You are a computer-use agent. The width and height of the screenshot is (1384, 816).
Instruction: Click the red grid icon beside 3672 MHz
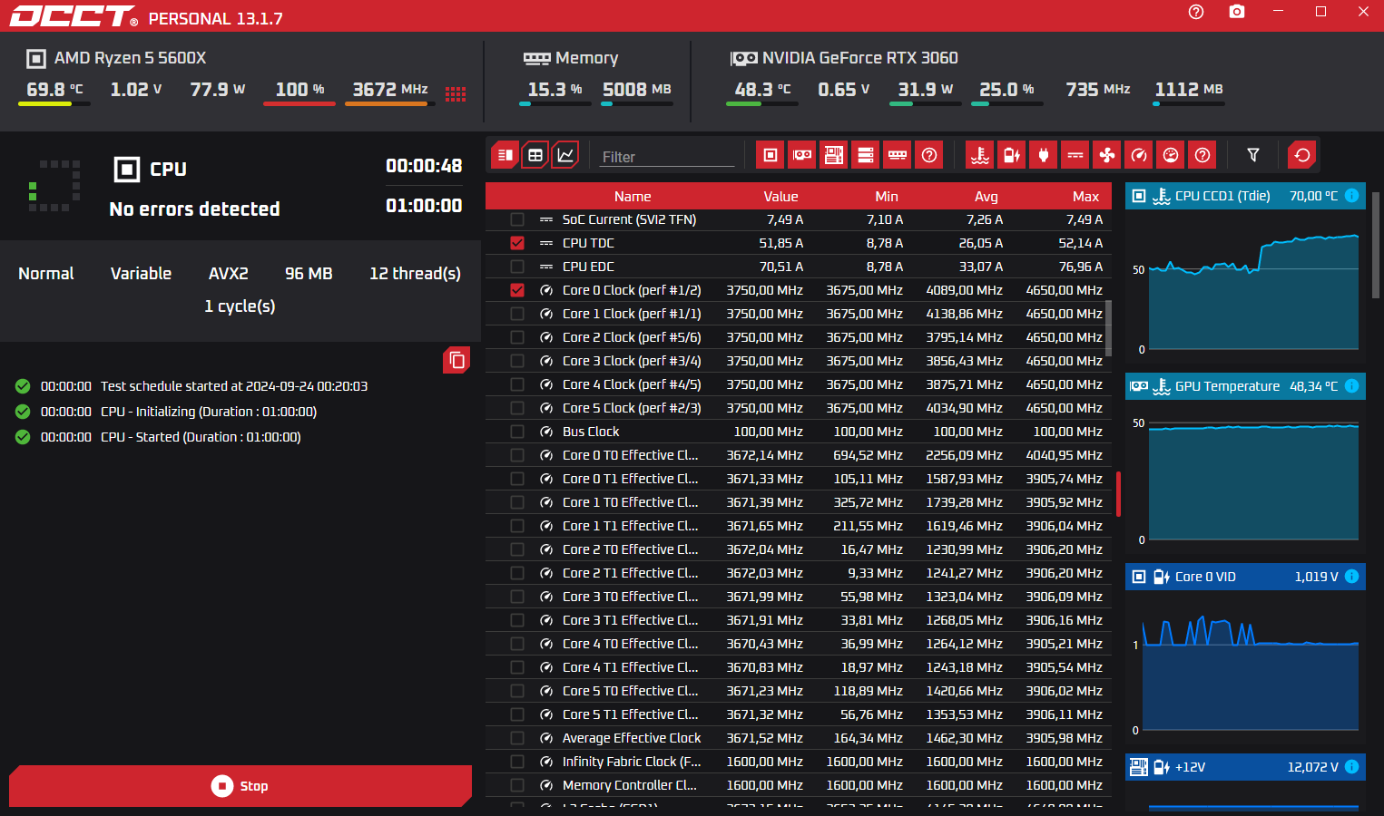[x=456, y=94]
